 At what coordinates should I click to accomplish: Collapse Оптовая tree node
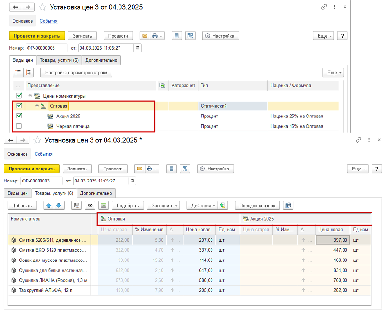tap(37, 106)
